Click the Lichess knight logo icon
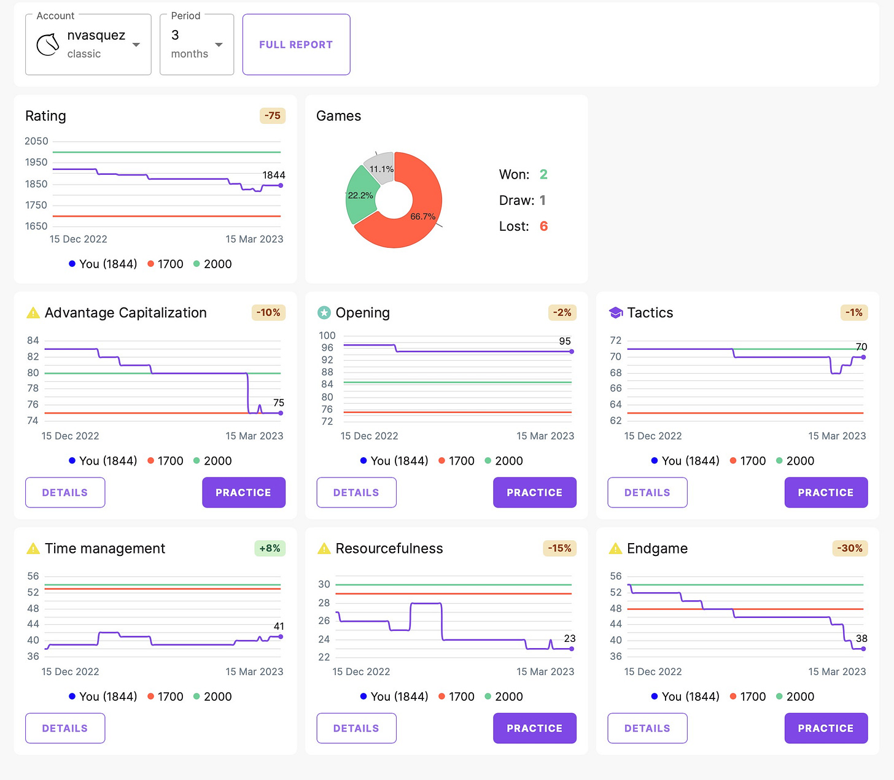894x780 pixels. click(x=48, y=45)
